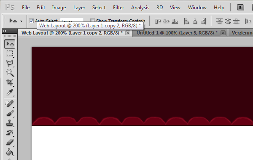Select the Paint Bucket tool
The width and height of the screenshot is (253, 160).
pos(10,152)
